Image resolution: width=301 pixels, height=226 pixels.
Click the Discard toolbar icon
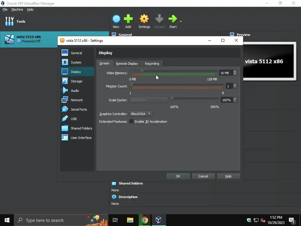pyautogui.click(x=159, y=19)
